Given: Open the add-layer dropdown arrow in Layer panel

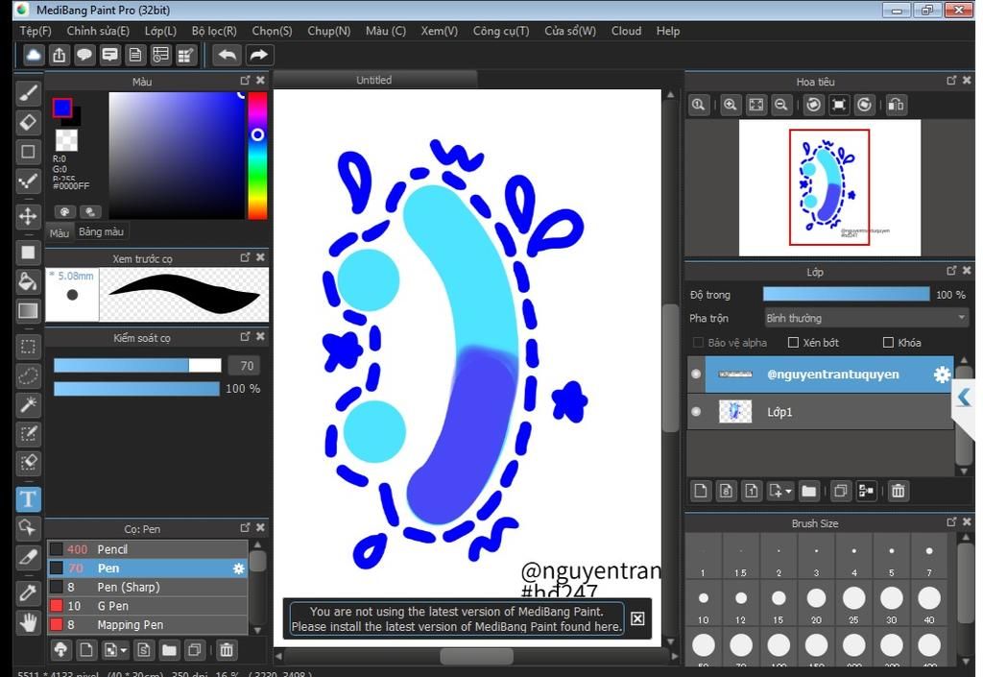Looking at the screenshot, I should click(x=789, y=492).
